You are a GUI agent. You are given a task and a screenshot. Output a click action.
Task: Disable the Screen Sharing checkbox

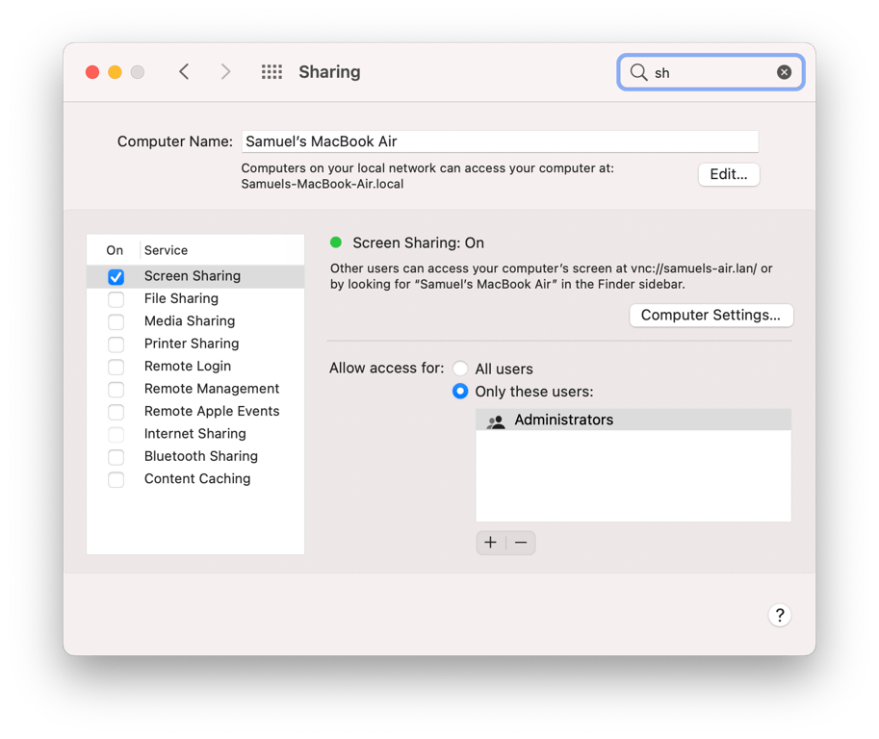[116, 276]
